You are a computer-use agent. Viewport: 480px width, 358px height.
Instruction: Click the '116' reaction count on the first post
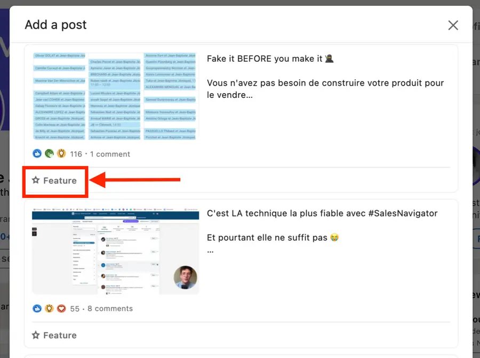tap(76, 154)
